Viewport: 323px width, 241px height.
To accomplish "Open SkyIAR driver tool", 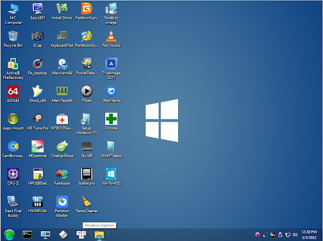I will (x=86, y=149).
